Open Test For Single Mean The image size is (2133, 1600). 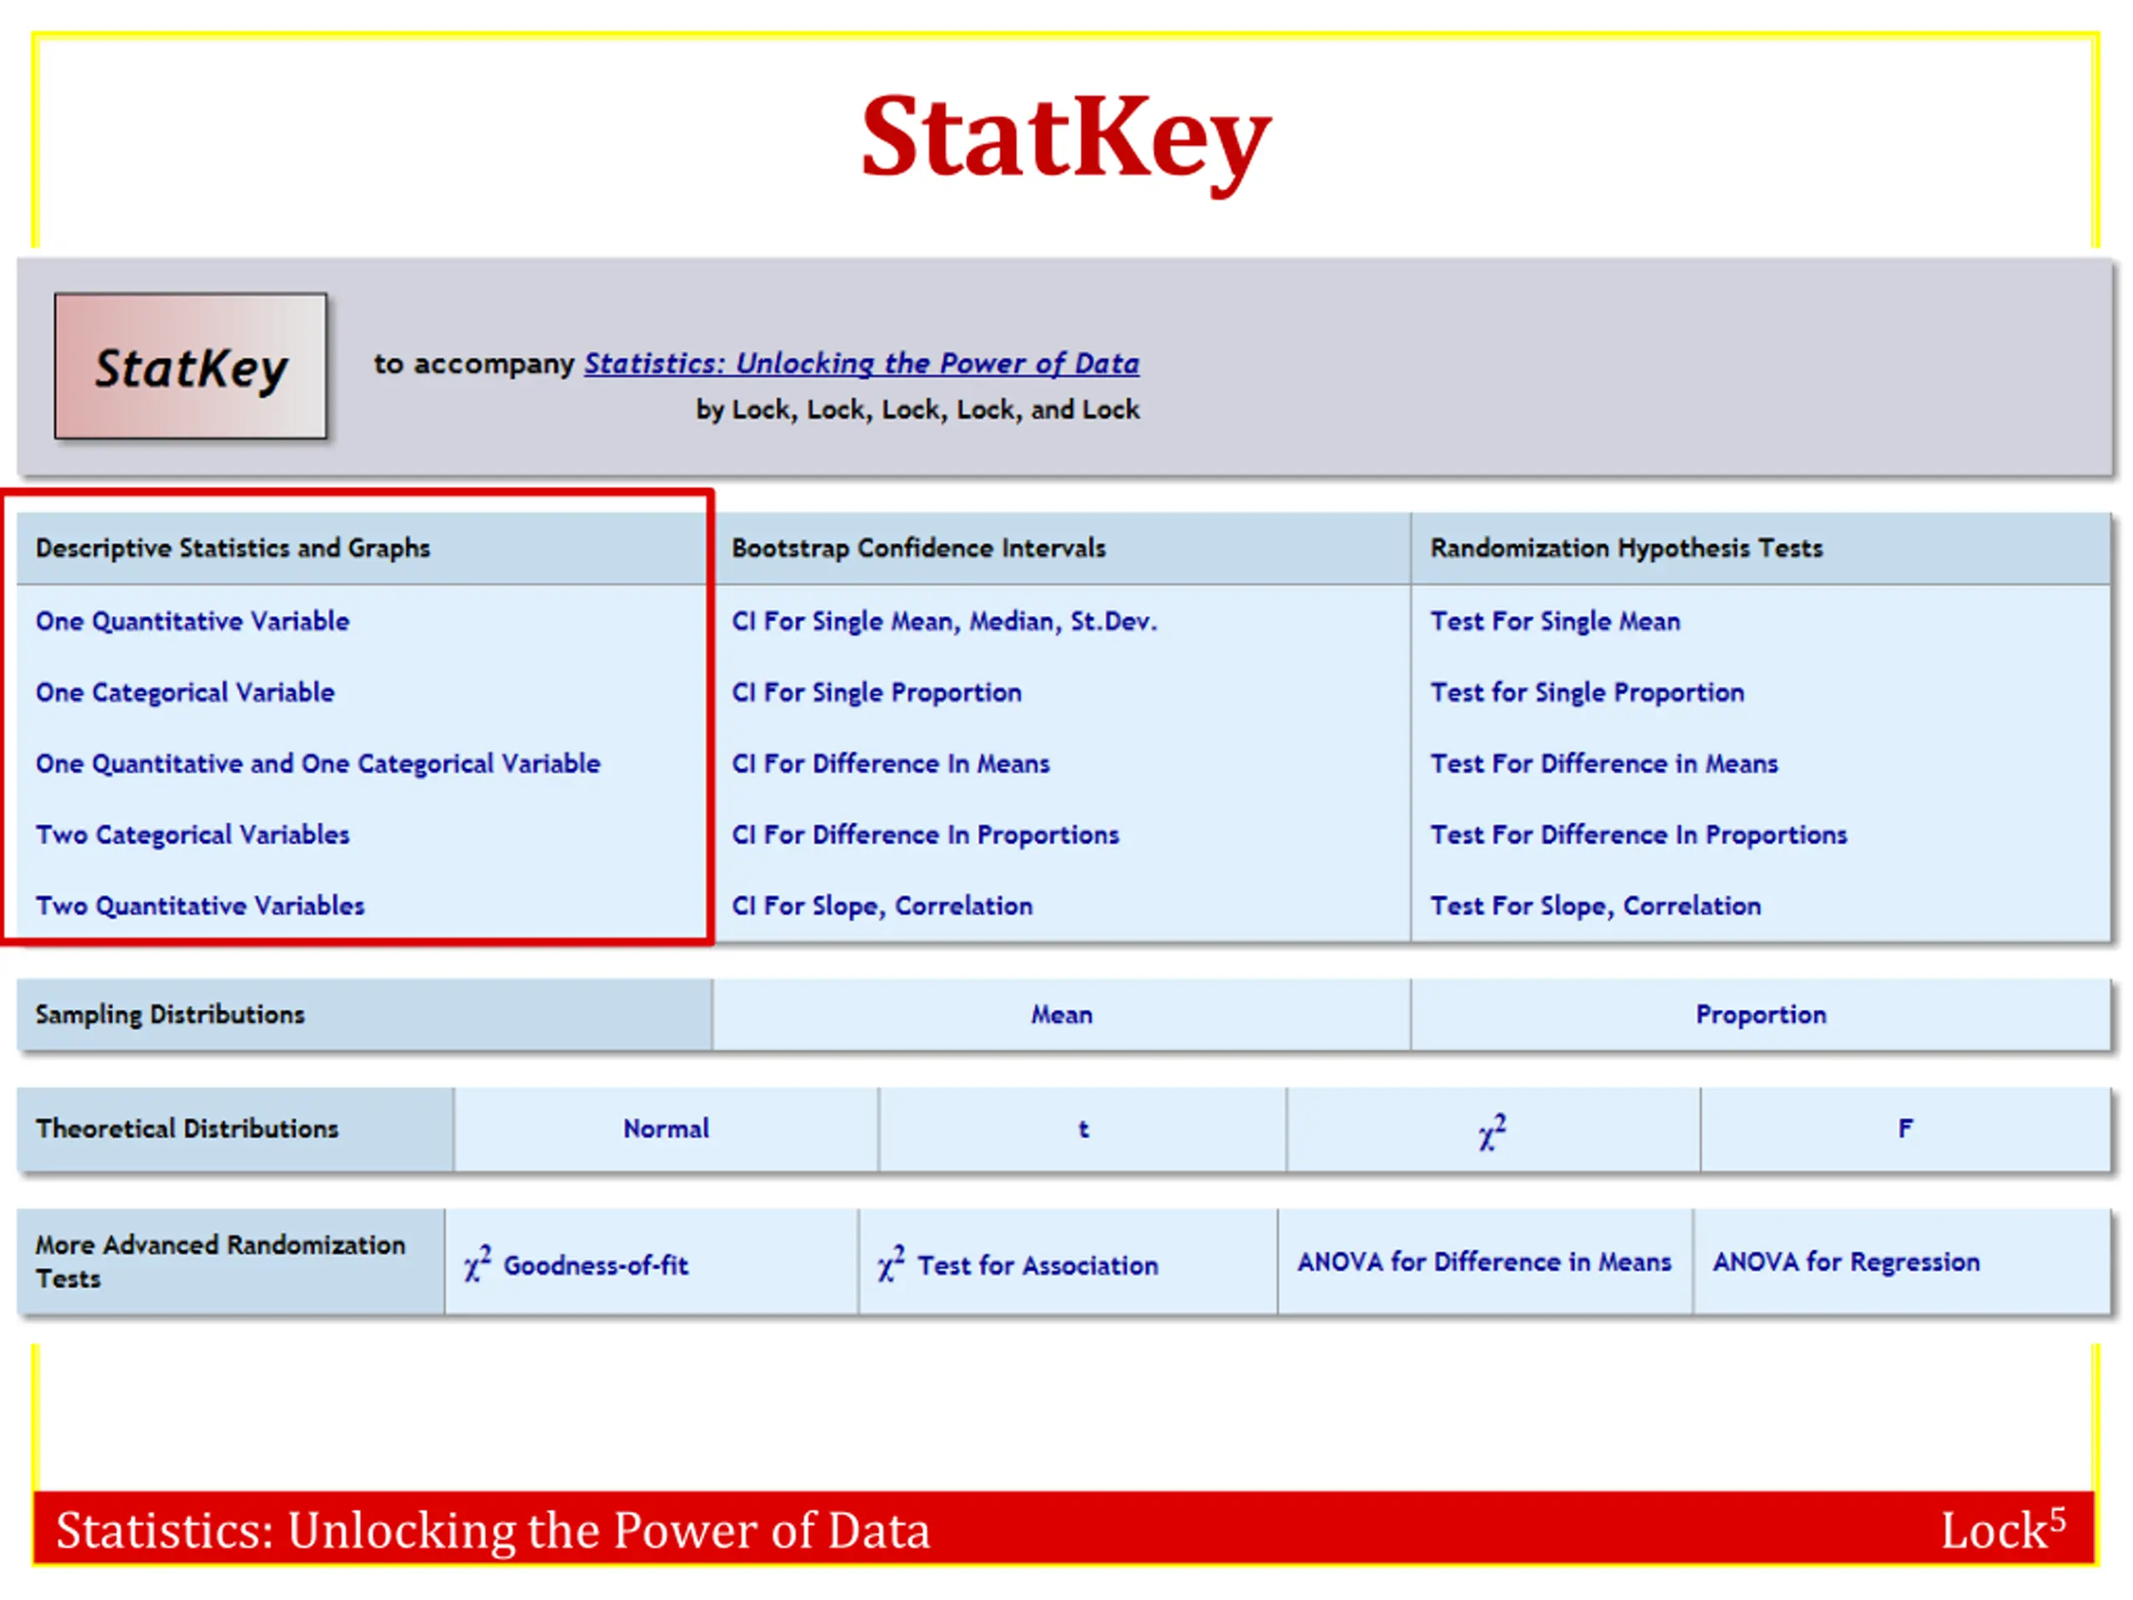click(1555, 621)
